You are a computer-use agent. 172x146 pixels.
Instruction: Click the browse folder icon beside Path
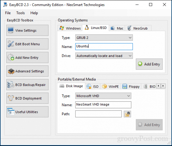(127, 114)
